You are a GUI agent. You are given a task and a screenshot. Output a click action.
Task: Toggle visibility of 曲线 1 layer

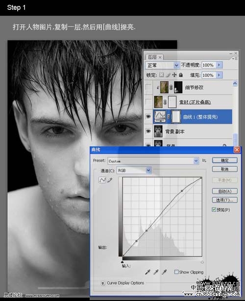[148, 116]
